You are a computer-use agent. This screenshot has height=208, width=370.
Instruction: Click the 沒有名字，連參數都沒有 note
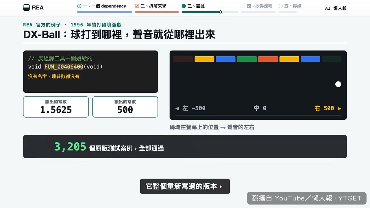click(54, 77)
